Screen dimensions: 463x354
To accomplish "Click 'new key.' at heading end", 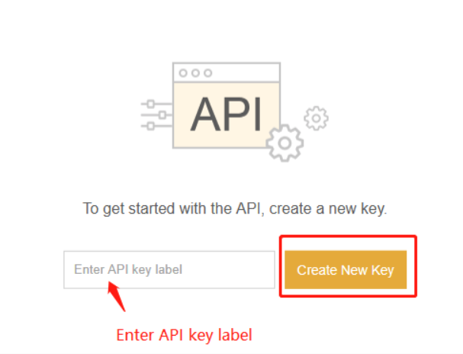I will tap(358, 209).
